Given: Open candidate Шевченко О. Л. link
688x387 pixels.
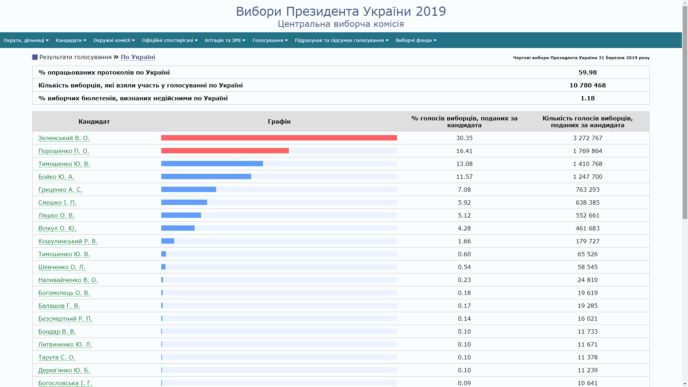Looking at the screenshot, I should coord(62,267).
